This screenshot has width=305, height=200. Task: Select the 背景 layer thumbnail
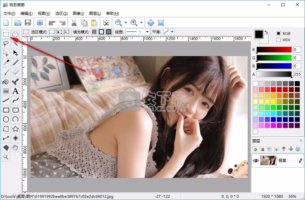(x=269, y=161)
